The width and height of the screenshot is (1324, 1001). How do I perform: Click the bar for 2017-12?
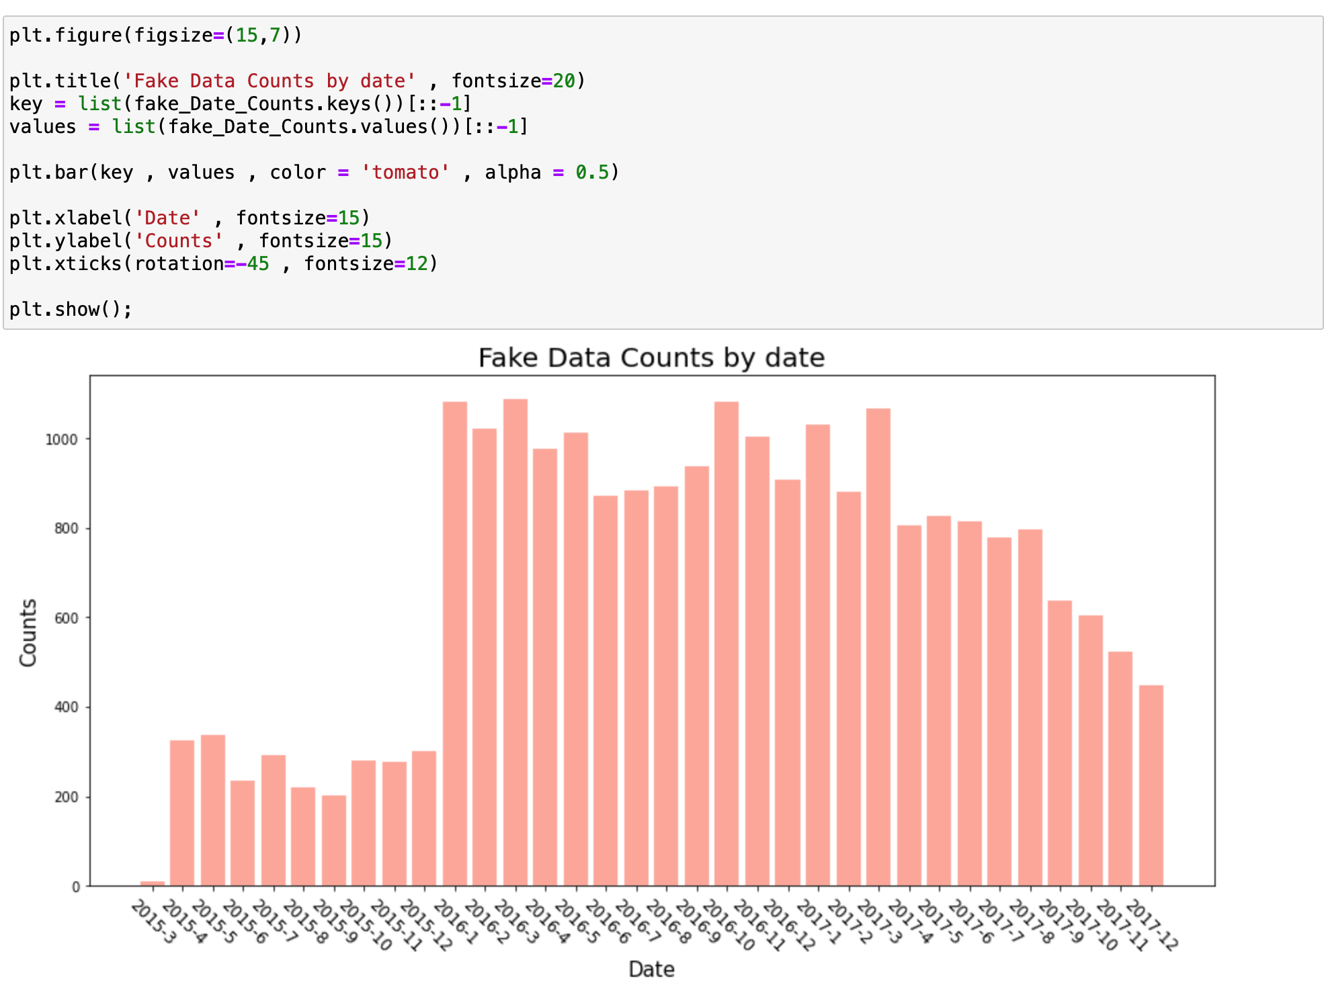pyautogui.click(x=1151, y=785)
